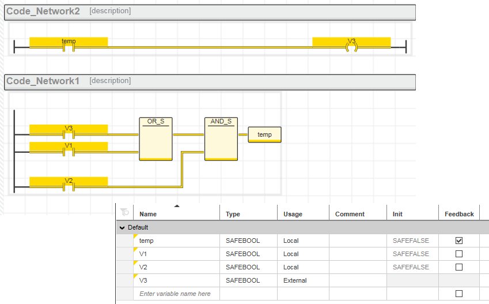Image resolution: width=489 pixels, height=304 pixels.
Task: Collapse the Default variable group
Action: tap(122, 228)
